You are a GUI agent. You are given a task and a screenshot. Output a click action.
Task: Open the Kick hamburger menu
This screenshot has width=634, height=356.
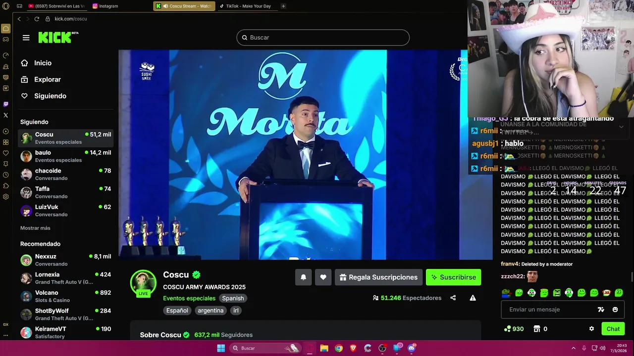point(26,38)
